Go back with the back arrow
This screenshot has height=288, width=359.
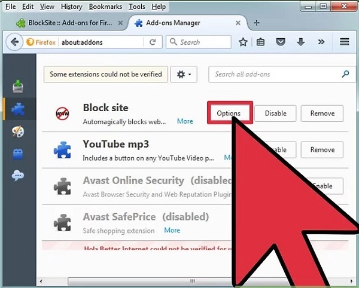[14, 42]
